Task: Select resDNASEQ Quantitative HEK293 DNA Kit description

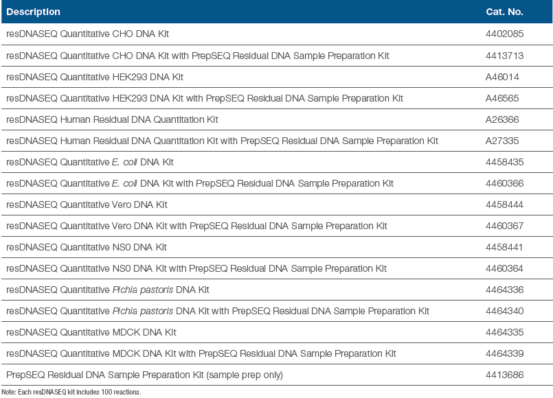Action: tap(95, 77)
